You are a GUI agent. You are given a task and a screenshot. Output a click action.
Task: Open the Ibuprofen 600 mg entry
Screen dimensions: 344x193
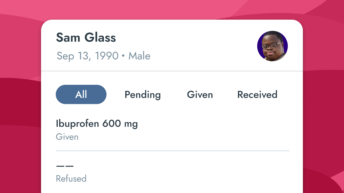click(97, 124)
